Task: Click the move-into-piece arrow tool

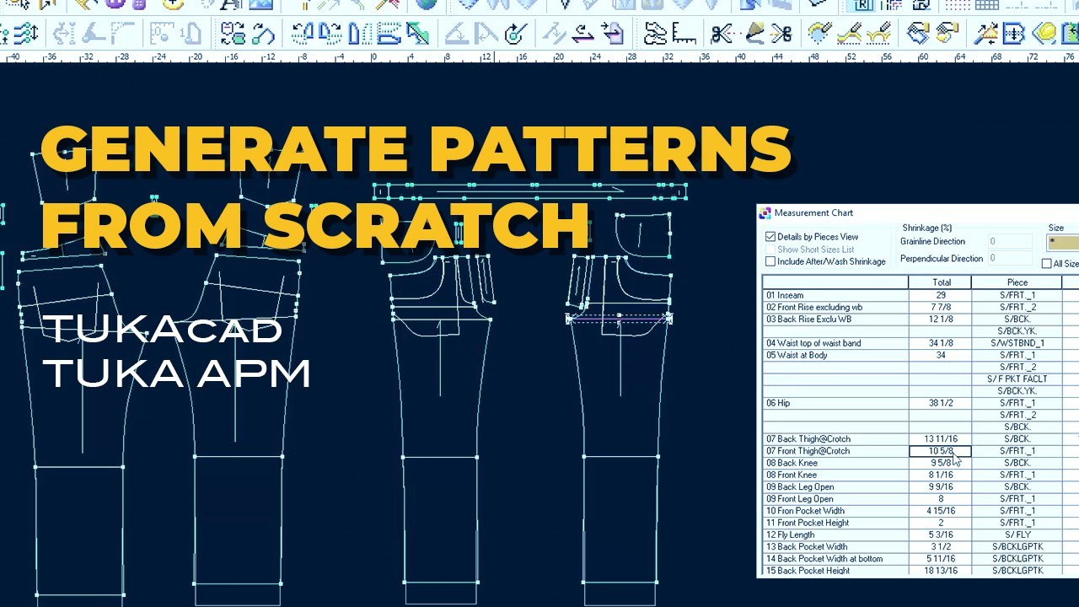Action: [613, 34]
